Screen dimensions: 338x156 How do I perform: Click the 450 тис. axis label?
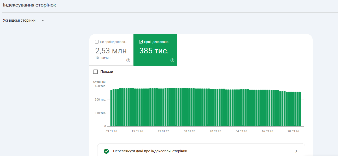click(100, 86)
